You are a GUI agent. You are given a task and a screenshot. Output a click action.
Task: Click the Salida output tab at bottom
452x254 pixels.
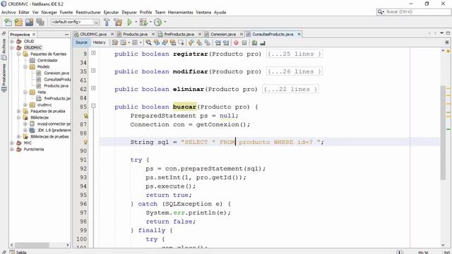point(18,252)
